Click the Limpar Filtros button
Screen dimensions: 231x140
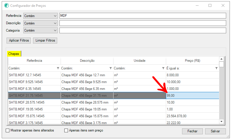click(x=45, y=40)
